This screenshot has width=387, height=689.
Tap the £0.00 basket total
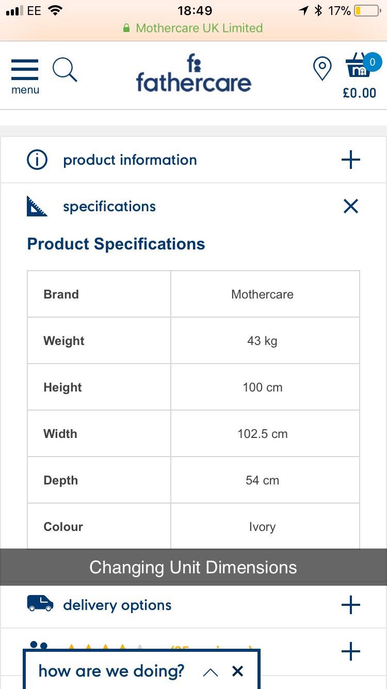pyautogui.click(x=359, y=93)
